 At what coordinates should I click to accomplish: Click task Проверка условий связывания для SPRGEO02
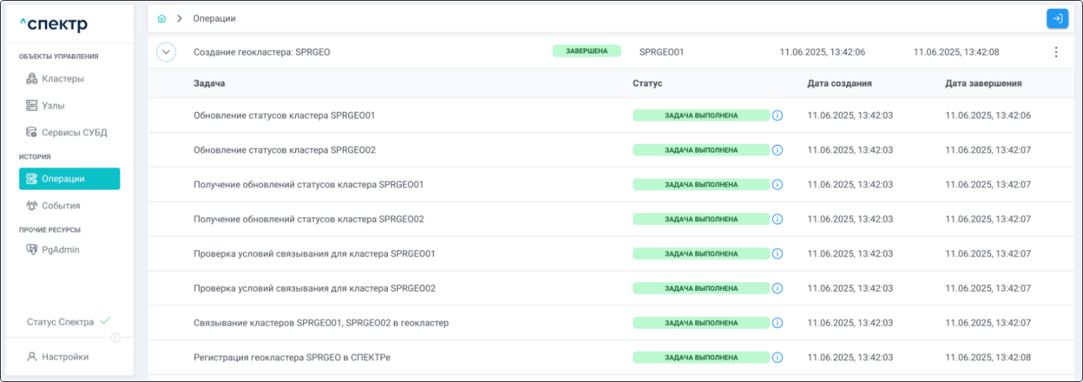(x=315, y=288)
